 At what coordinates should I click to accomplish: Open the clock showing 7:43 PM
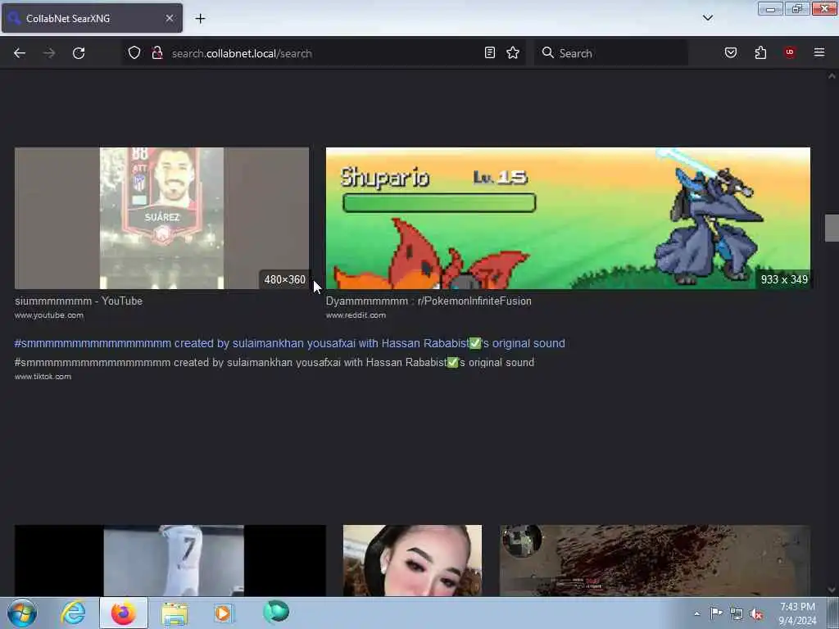point(797,613)
